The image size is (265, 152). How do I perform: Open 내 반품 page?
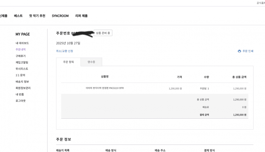20,94
